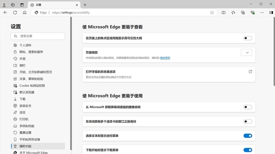The height and width of the screenshot is (154, 275).
Task: Toggle the sidebar icon at toolbar end
Action: coord(271,12)
